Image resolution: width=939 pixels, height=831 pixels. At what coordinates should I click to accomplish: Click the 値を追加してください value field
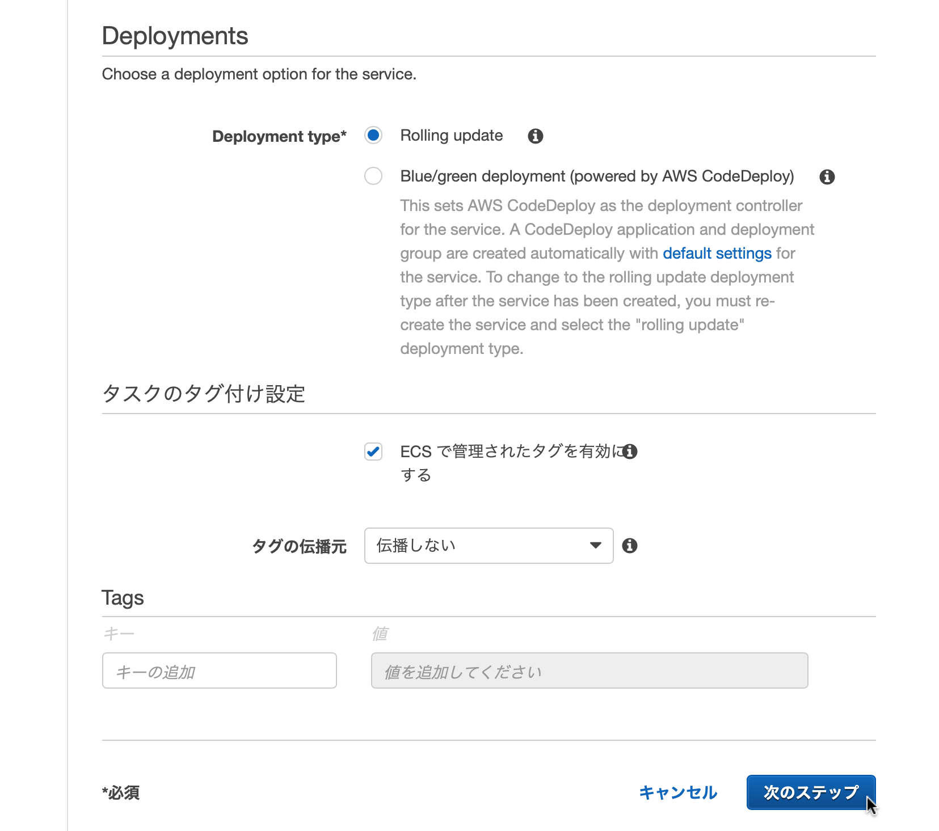(589, 670)
